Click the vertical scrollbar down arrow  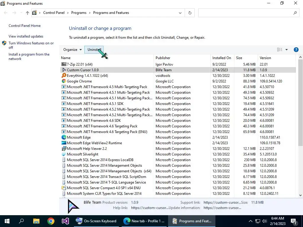[x=300, y=195]
